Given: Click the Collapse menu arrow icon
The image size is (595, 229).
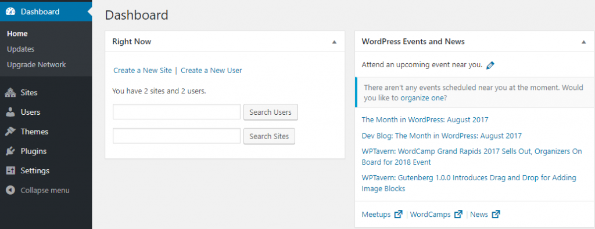Looking at the screenshot, I should (x=10, y=190).
